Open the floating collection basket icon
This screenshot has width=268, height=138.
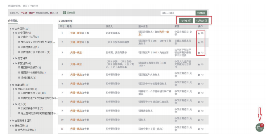pyautogui.click(x=260, y=127)
